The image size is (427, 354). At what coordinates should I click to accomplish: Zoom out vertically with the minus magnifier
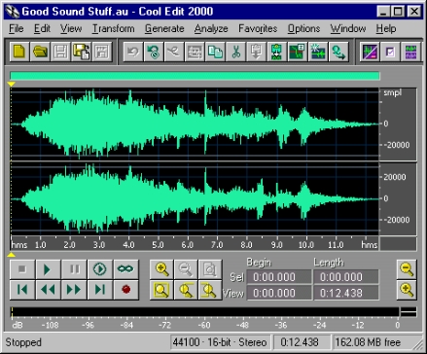[407, 269]
